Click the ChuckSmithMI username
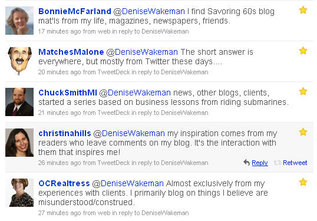Screen dimensions: 317x221 click(68, 93)
